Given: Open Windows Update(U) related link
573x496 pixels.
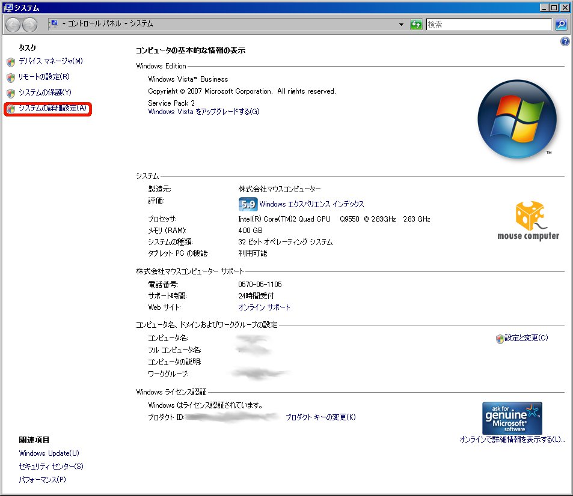Looking at the screenshot, I should click(49, 453).
